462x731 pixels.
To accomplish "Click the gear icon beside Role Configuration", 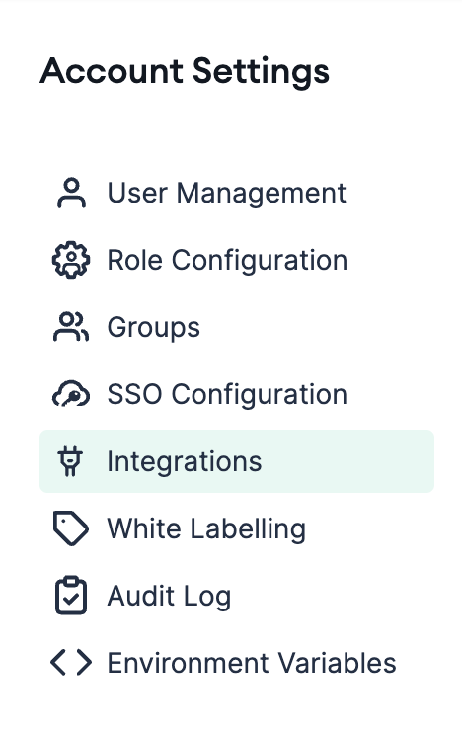I will [71, 260].
